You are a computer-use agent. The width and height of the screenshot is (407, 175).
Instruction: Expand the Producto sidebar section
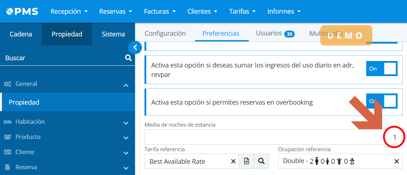(126, 137)
